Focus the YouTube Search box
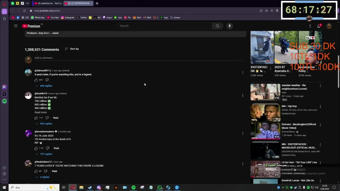340x191 pixels. [x=165, y=26]
